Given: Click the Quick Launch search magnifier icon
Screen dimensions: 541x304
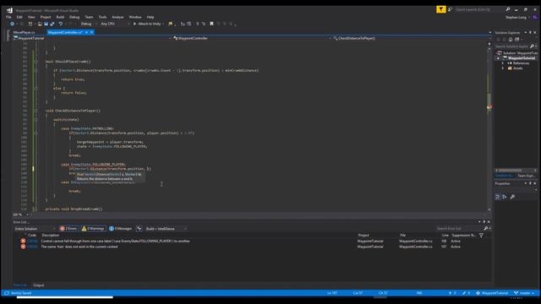Looking at the screenshot, I should point(508,9).
